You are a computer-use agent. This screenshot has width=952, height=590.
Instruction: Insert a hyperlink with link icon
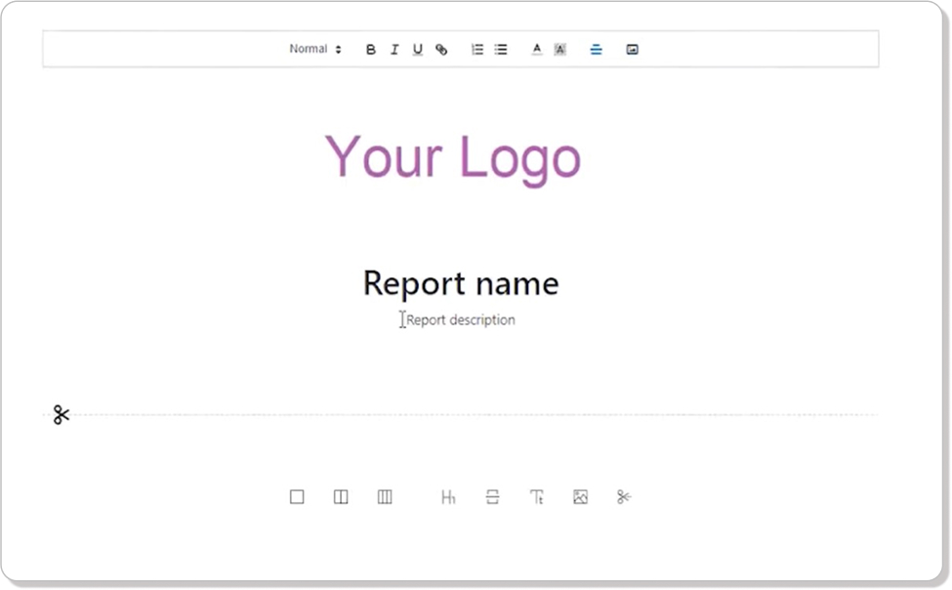pos(441,50)
